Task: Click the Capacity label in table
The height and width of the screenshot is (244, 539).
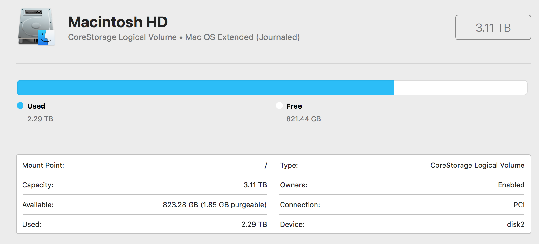Action: coord(38,185)
